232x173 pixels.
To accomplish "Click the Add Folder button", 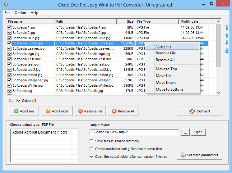I will coord(57,111).
